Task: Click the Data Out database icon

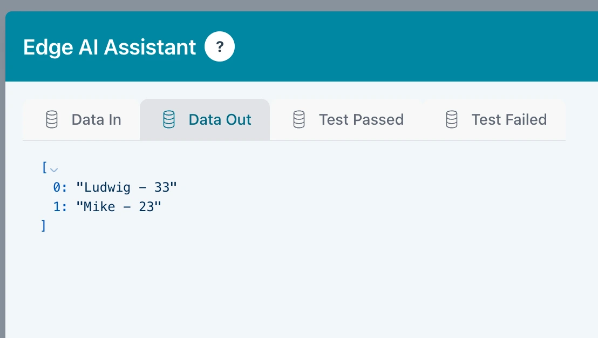Action: pos(169,119)
